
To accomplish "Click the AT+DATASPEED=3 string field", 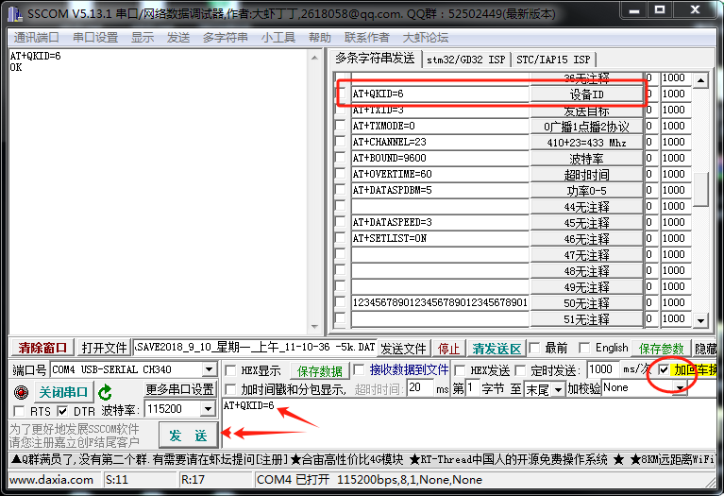I will (440, 222).
